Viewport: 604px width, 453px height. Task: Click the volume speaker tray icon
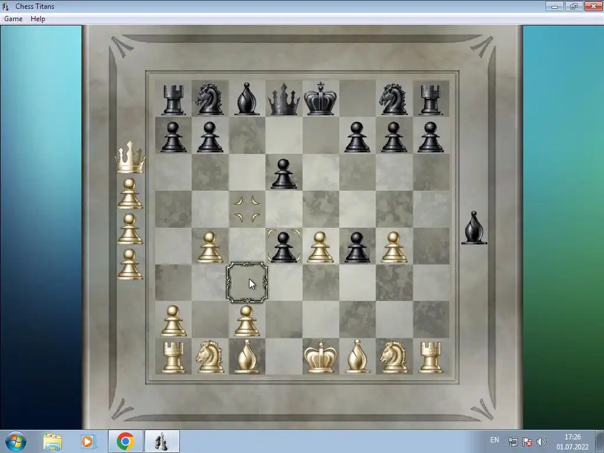pos(541,442)
